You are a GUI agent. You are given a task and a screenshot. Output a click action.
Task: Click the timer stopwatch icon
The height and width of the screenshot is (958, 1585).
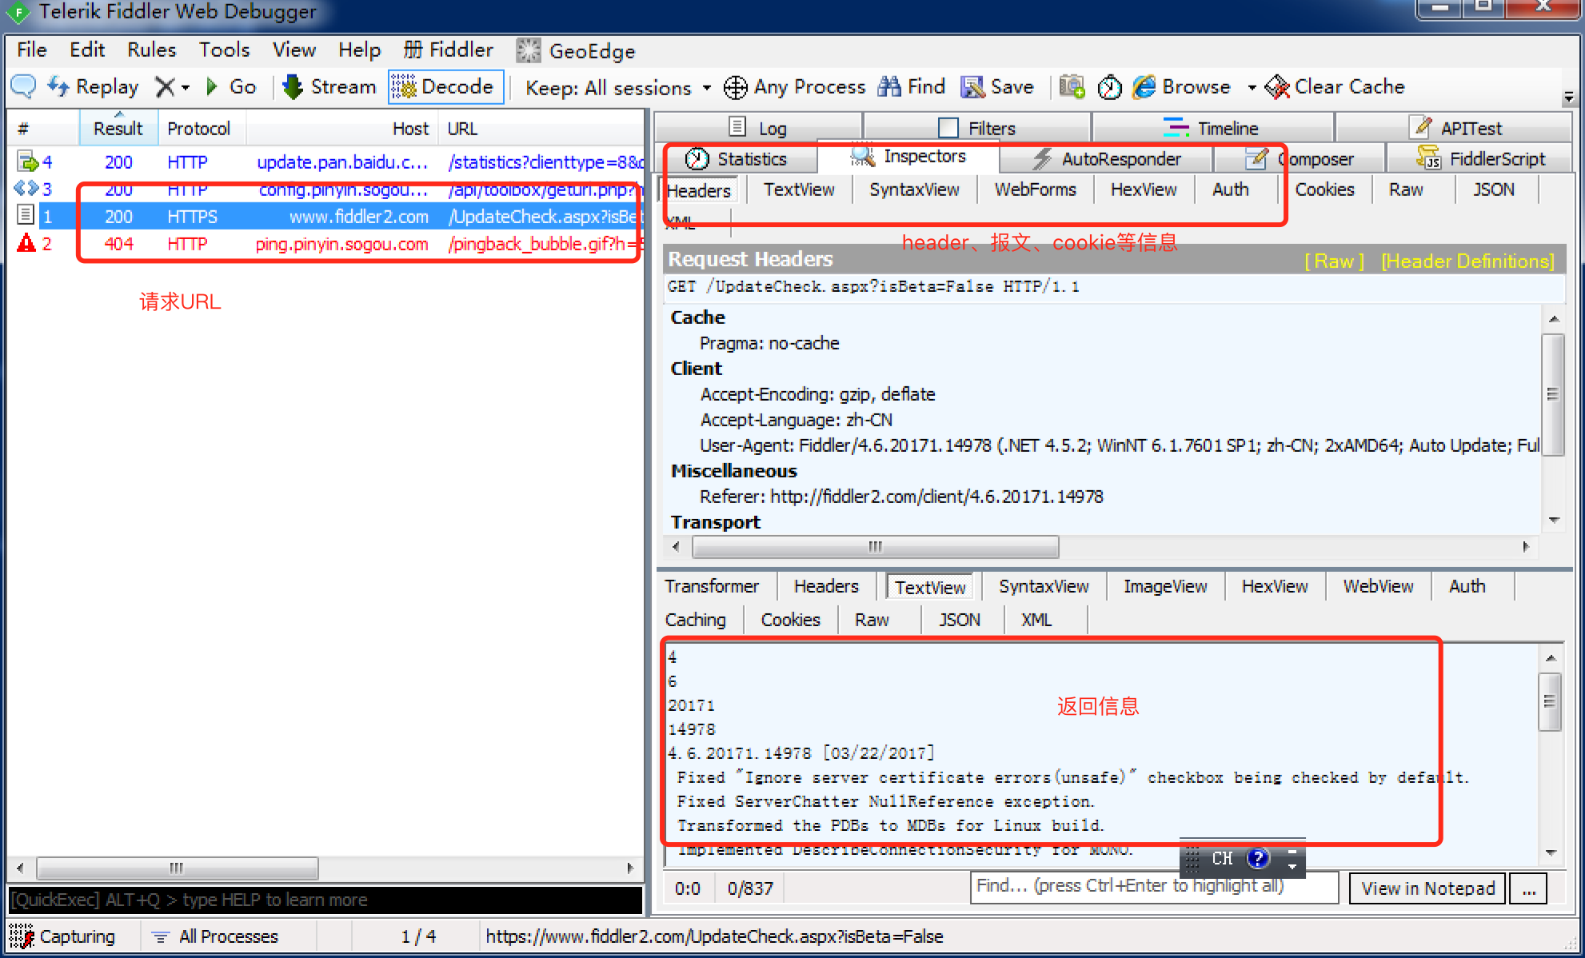point(1109,86)
